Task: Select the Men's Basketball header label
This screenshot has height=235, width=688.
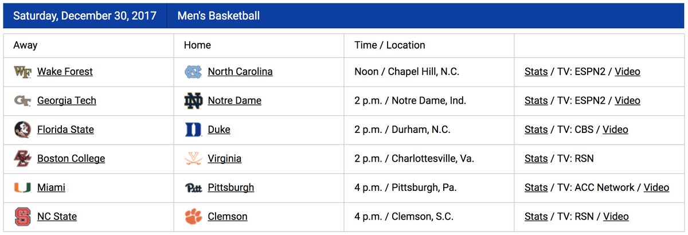Action: click(x=218, y=15)
